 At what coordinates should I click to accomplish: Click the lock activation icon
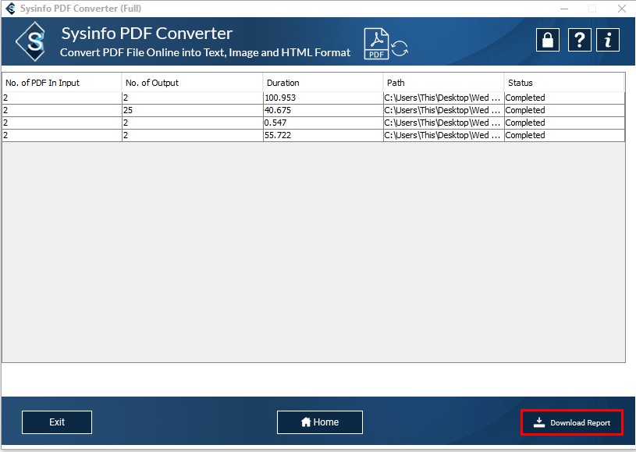point(547,40)
